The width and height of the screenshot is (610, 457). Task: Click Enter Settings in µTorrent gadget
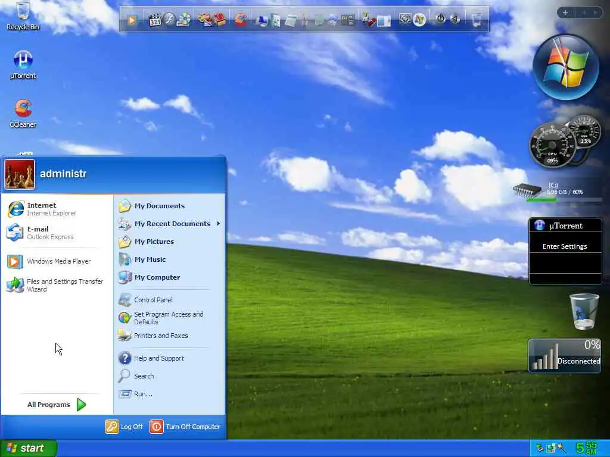[x=565, y=246]
